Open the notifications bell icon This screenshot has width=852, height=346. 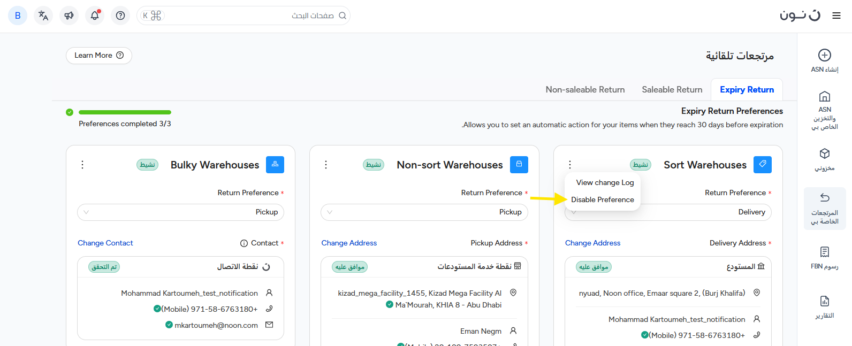95,16
